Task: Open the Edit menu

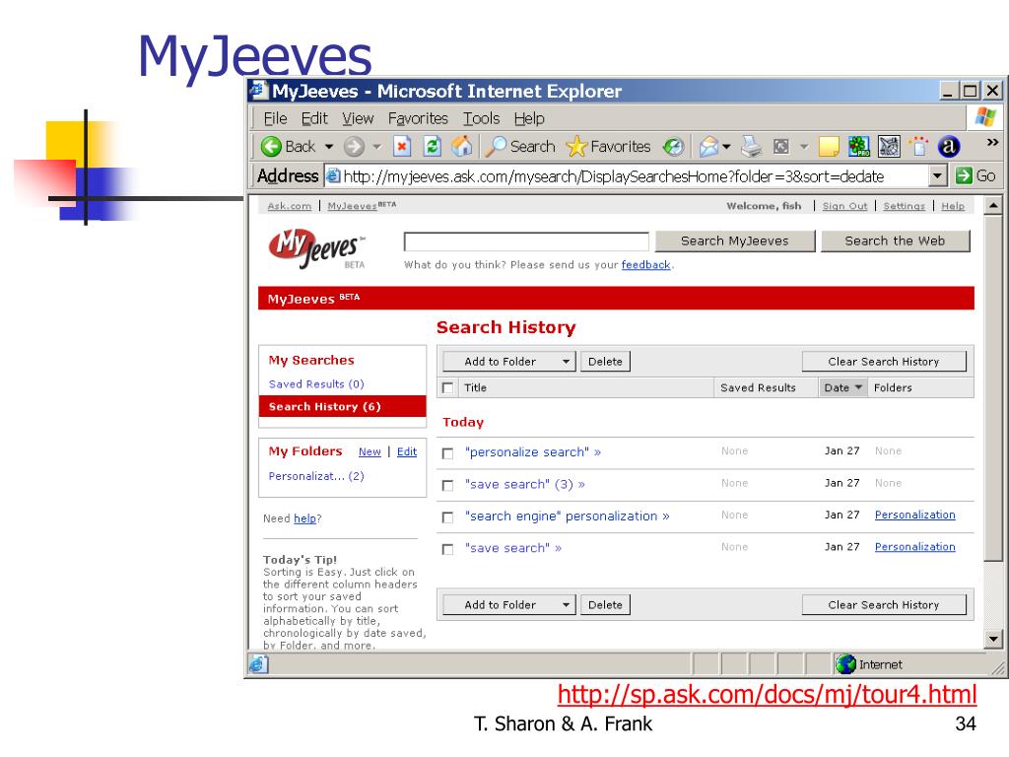Action: 314,118
